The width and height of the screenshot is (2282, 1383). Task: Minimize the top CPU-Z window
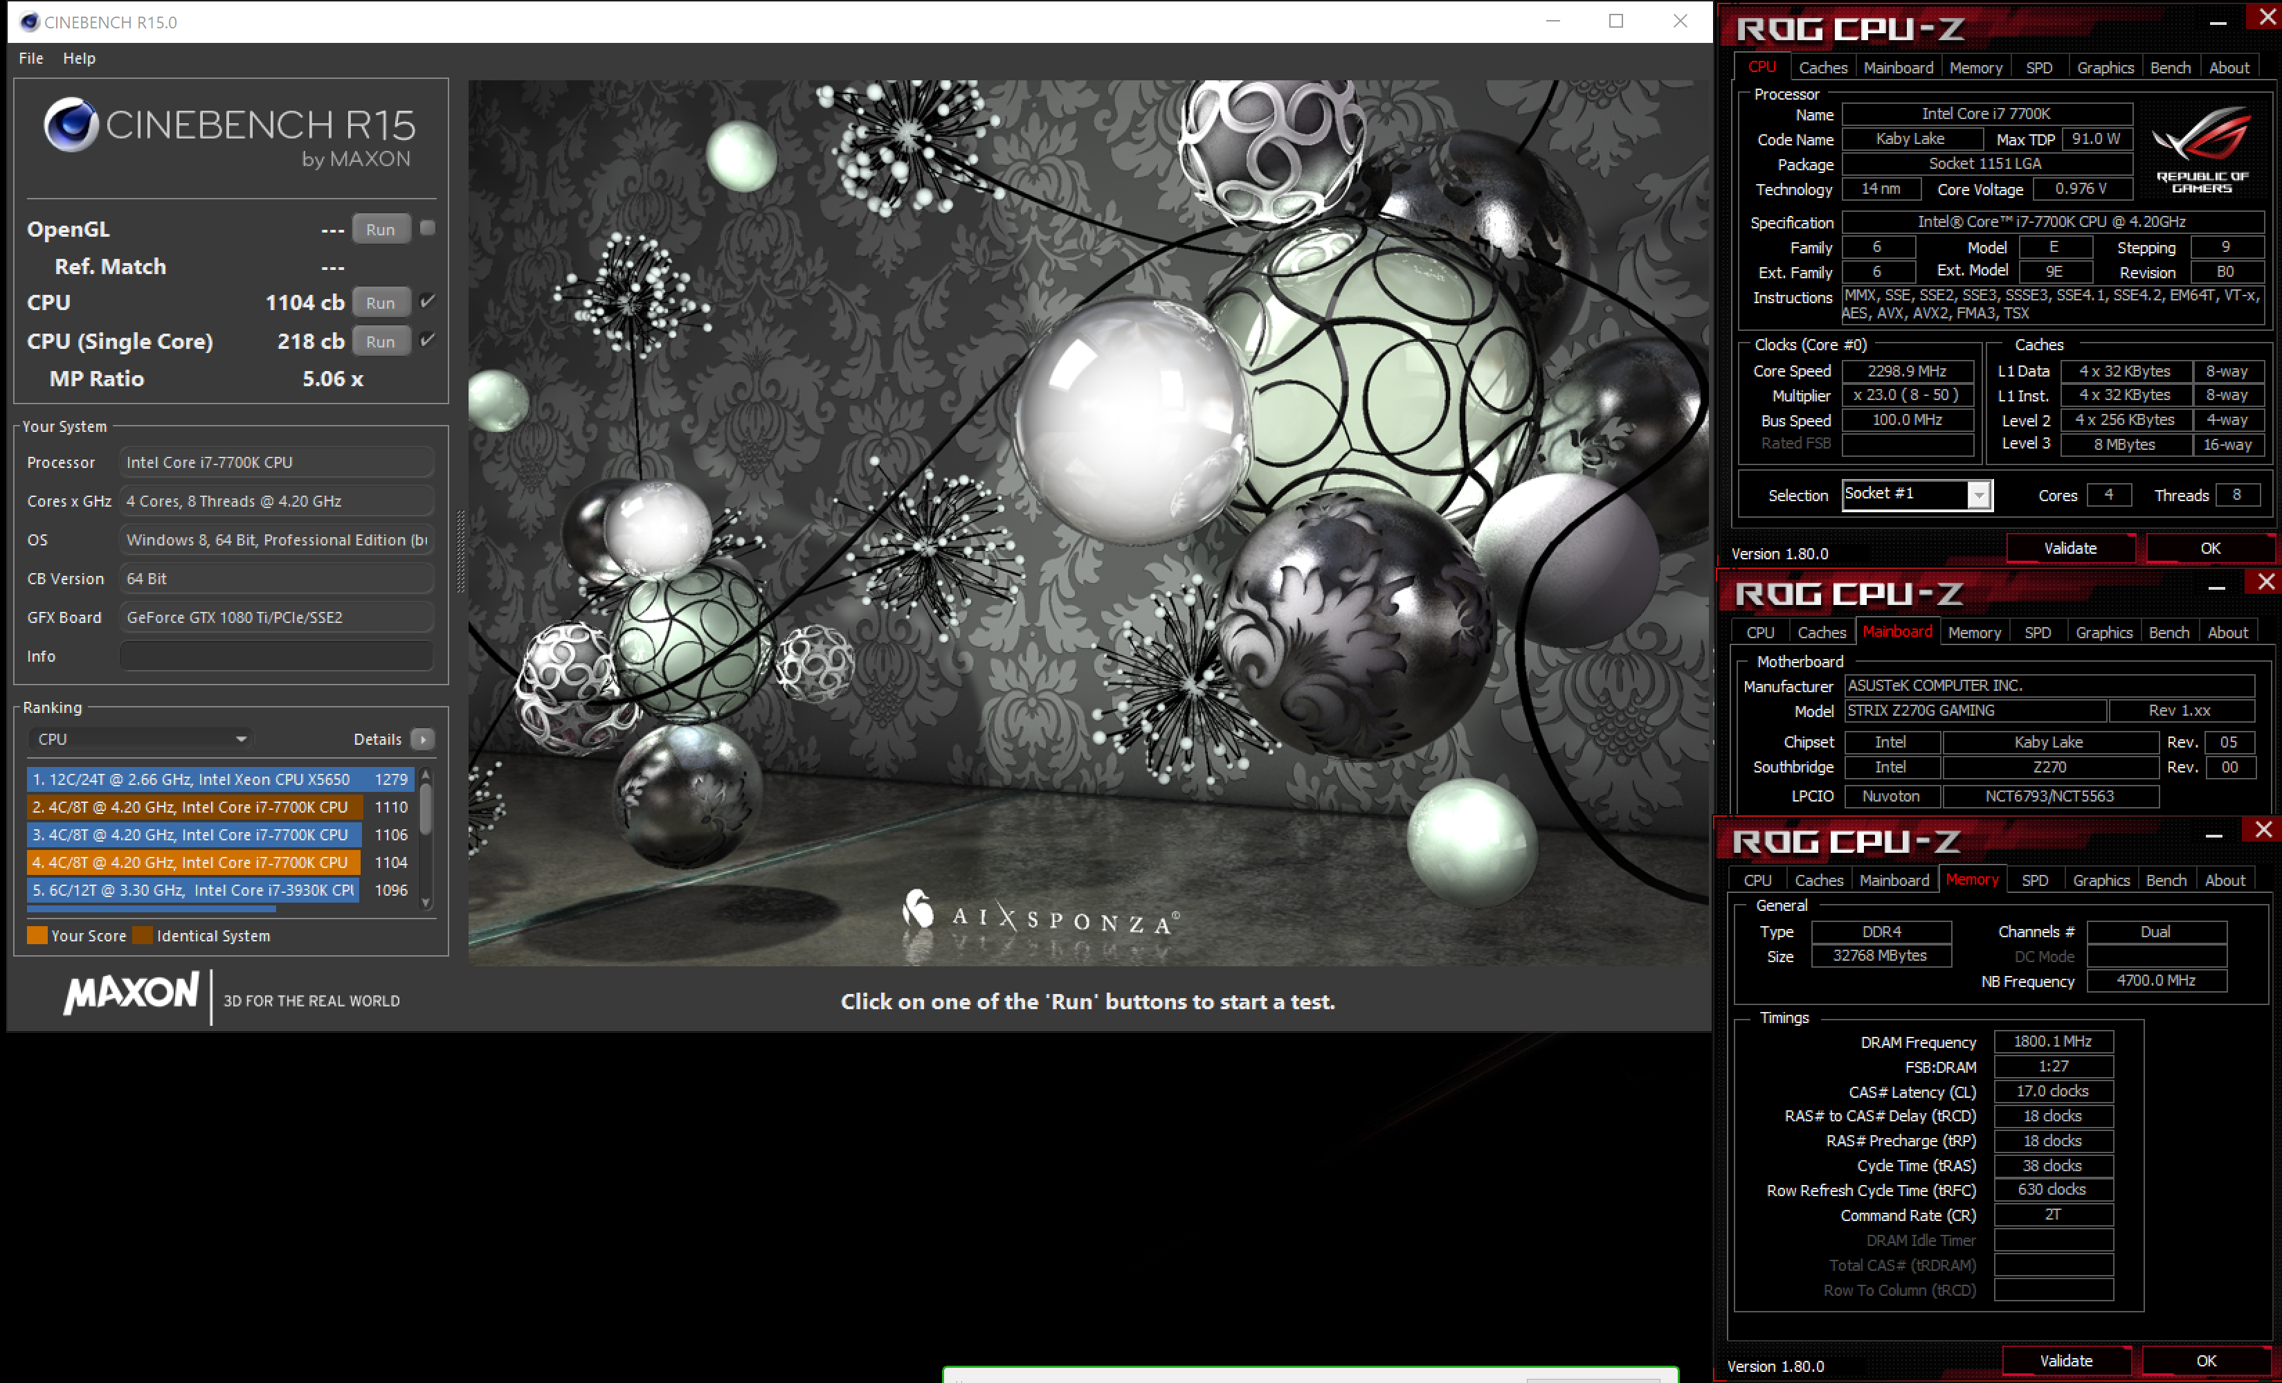2218,23
